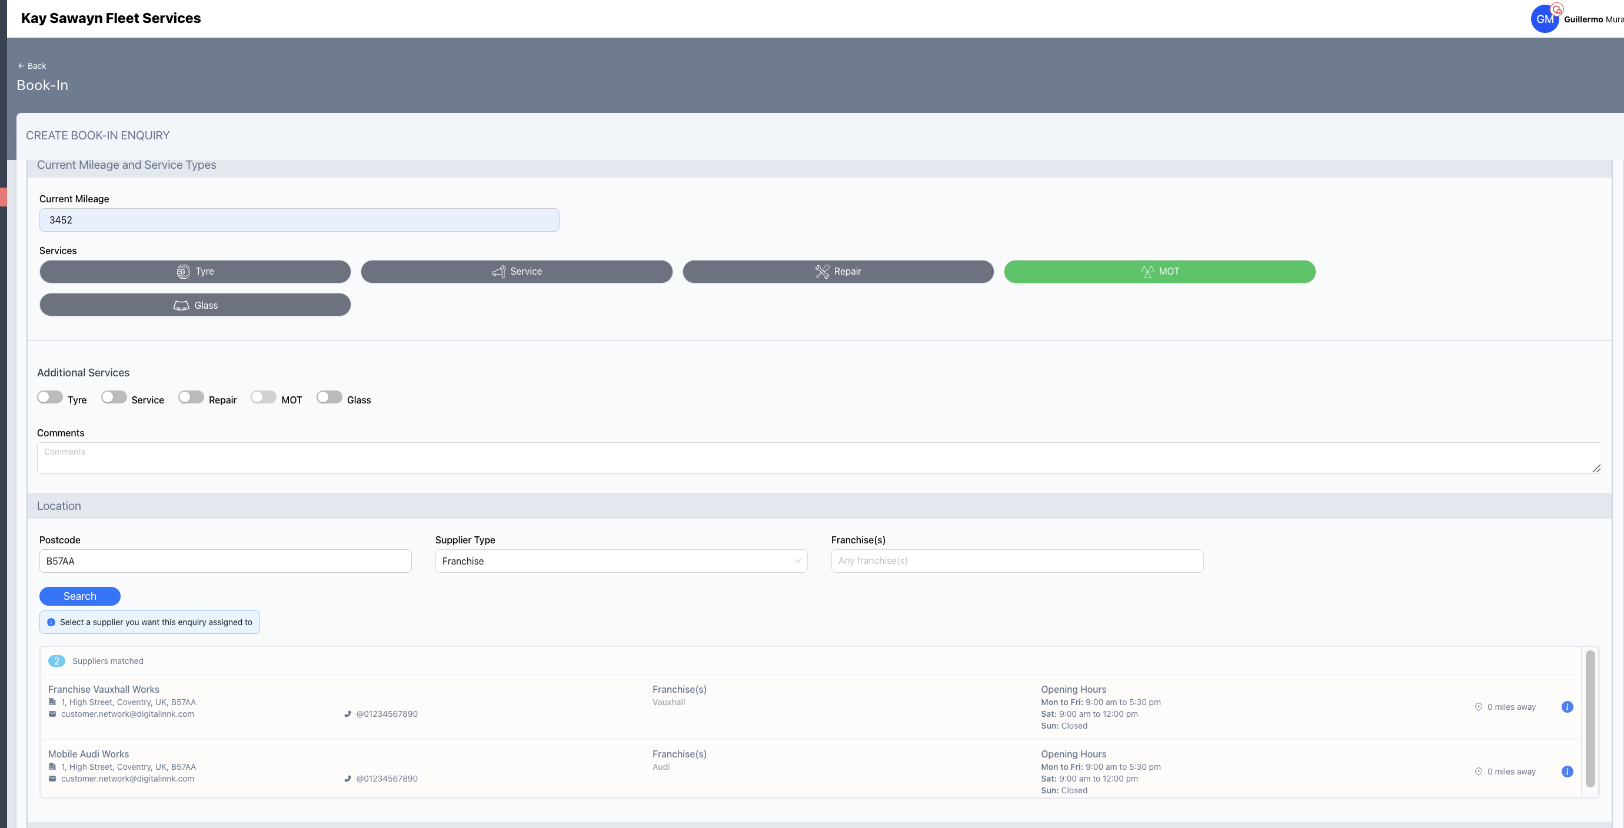Click the Vauxhall franchise label

(668, 702)
